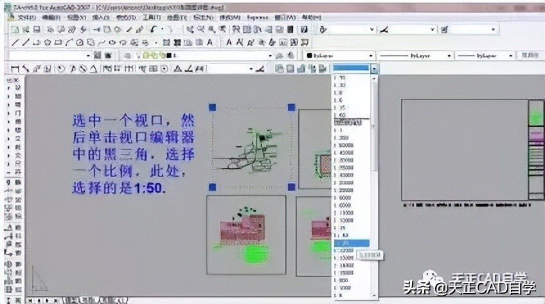The height and width of the screenshot is (304, 545).
Task: Open the 修改(M) menu
Action: click(229, 18)
